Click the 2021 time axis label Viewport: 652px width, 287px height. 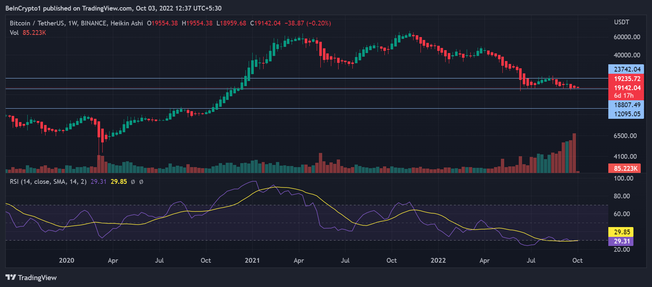252,260
